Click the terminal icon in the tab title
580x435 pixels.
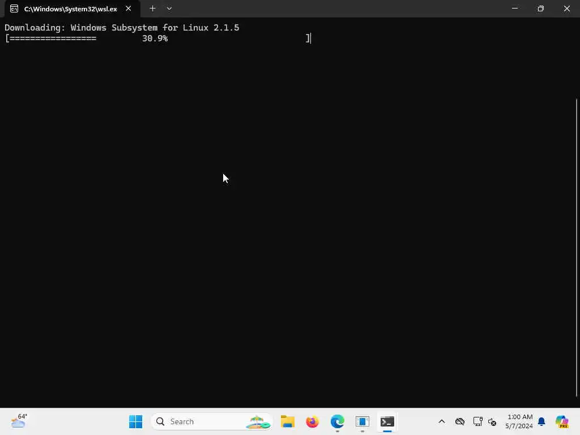[x=14, y=9]
